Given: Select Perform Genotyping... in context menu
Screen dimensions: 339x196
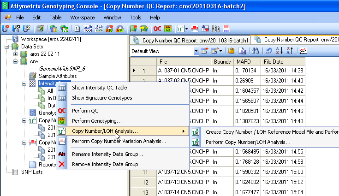Looking at the screenshot, I should click(123, 121).
